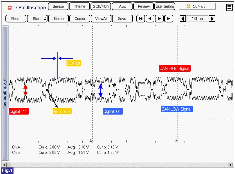This screenshot has width=235, height=174.
Task: Open the Aux menu
Action: [x=122, y=6]
